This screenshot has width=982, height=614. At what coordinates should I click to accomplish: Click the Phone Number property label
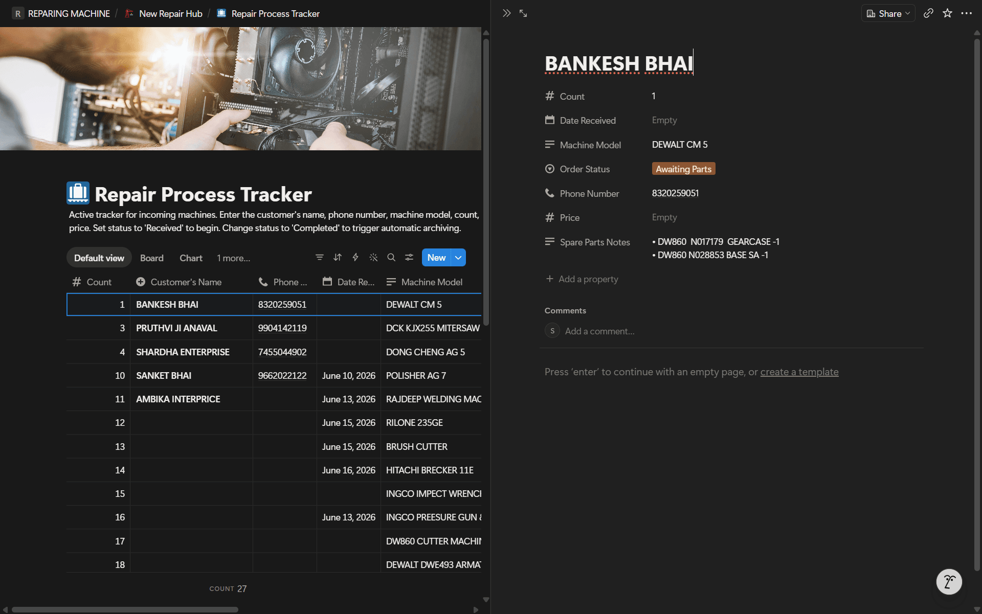pyautogui.click(x=589, y=194)
